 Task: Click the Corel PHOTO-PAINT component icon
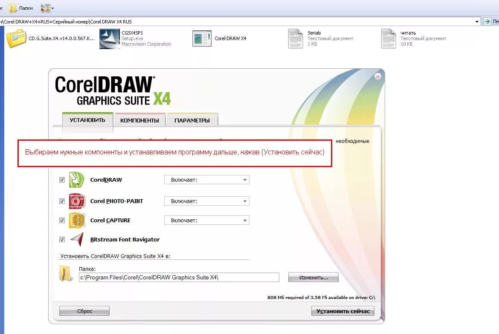[77, 201]
